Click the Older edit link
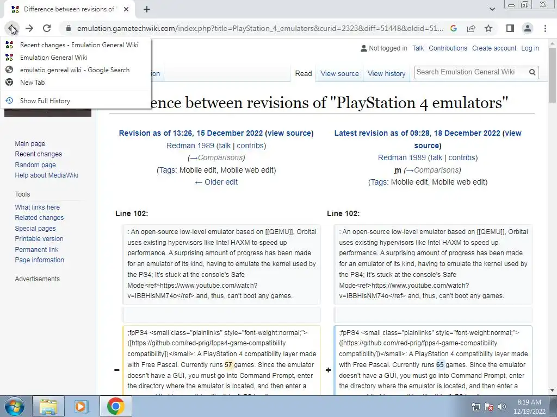Viewport: 557px width, 417px height. pyautogui.click(x=216, y=182)
